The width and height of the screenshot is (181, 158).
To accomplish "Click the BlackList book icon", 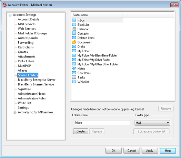I will (74, 24).
